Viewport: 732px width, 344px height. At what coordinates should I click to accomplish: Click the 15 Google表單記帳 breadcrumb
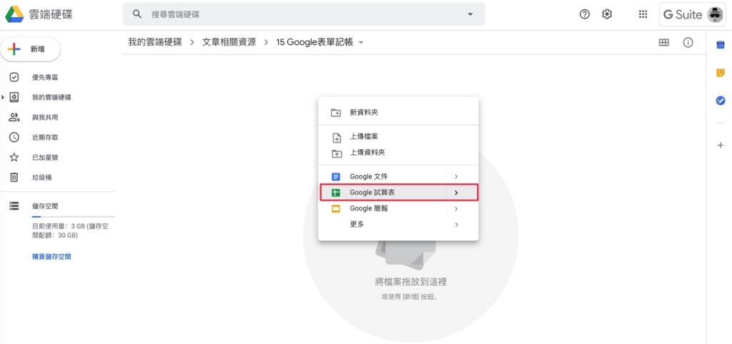[315, 42]
